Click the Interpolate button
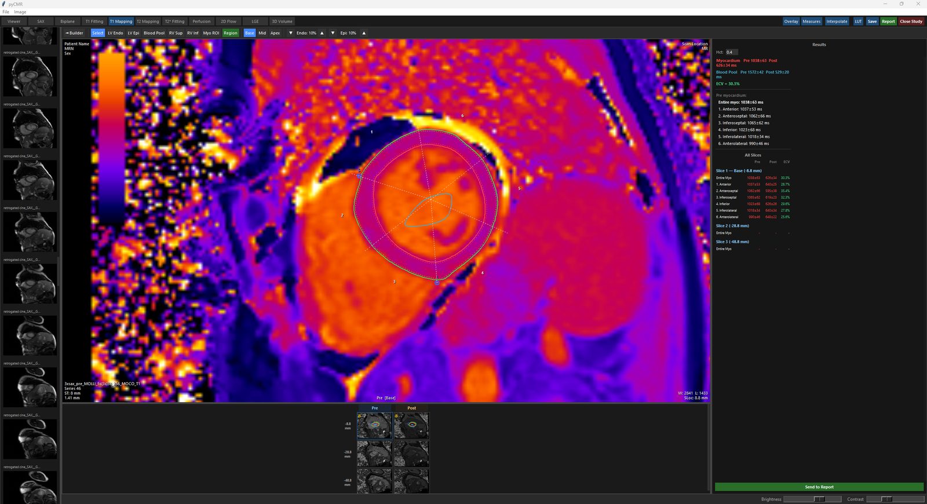Image resolution: width=927 pixels, height=504 pixels. pyautogui.click(x=837, y=21)
